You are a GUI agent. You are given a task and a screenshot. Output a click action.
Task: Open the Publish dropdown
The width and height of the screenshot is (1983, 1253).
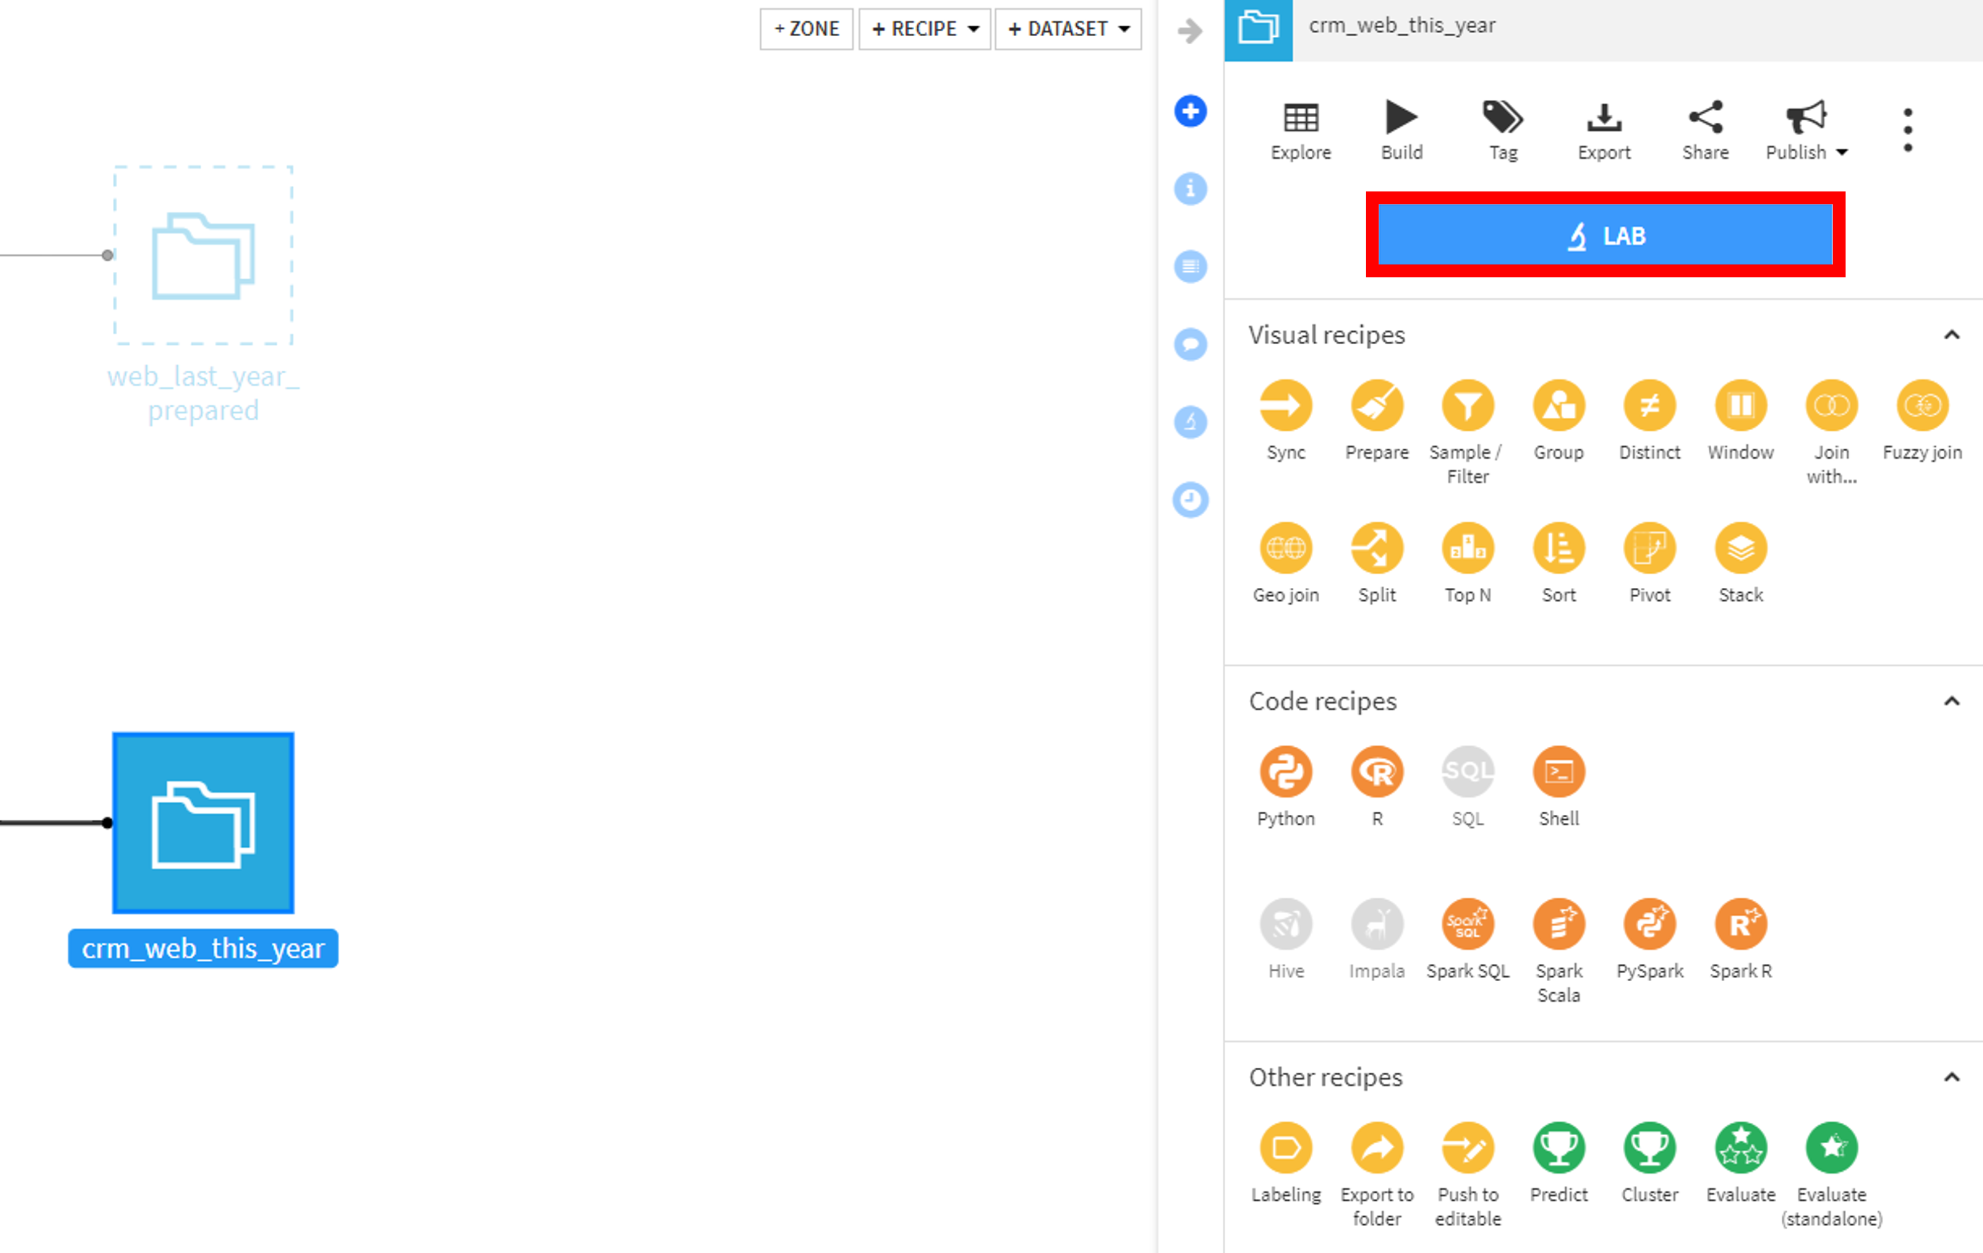click(x=1807, y=131)
